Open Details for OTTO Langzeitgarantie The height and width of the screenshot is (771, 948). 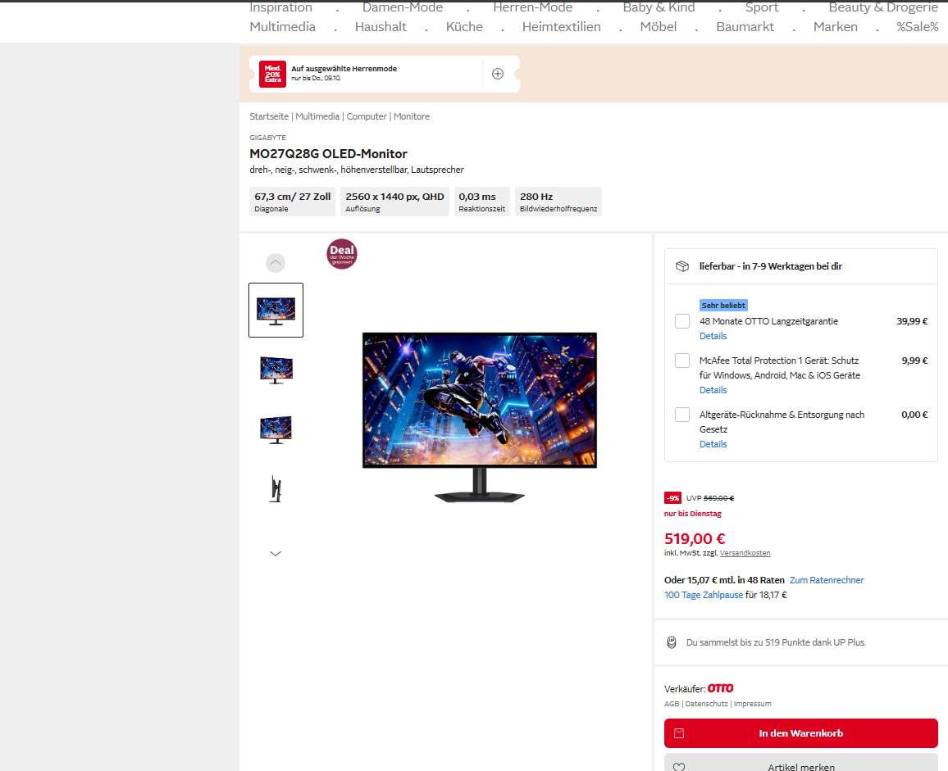coord(713,336)
